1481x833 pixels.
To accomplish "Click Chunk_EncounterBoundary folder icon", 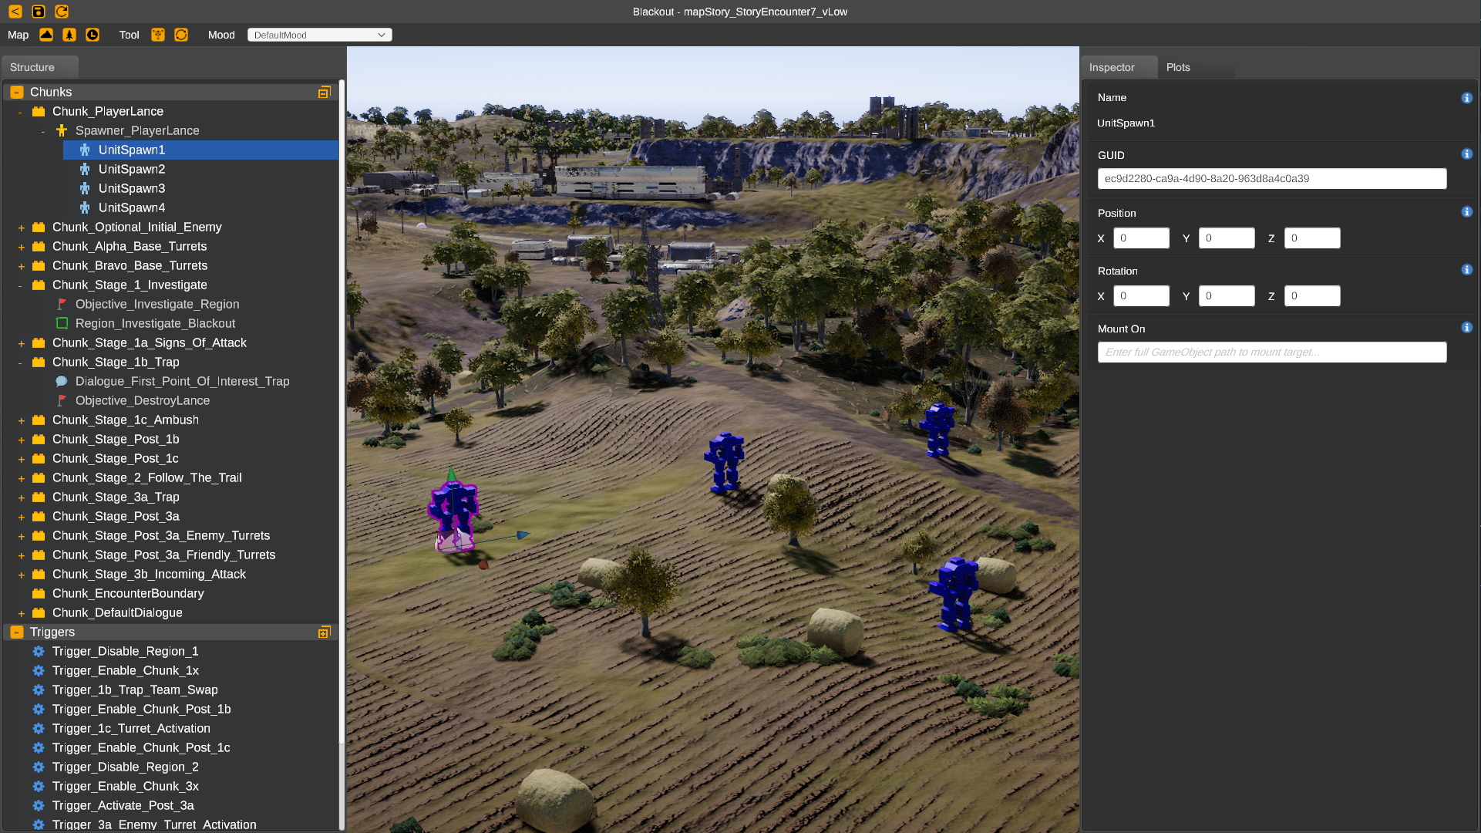I will tap(39, 593).
